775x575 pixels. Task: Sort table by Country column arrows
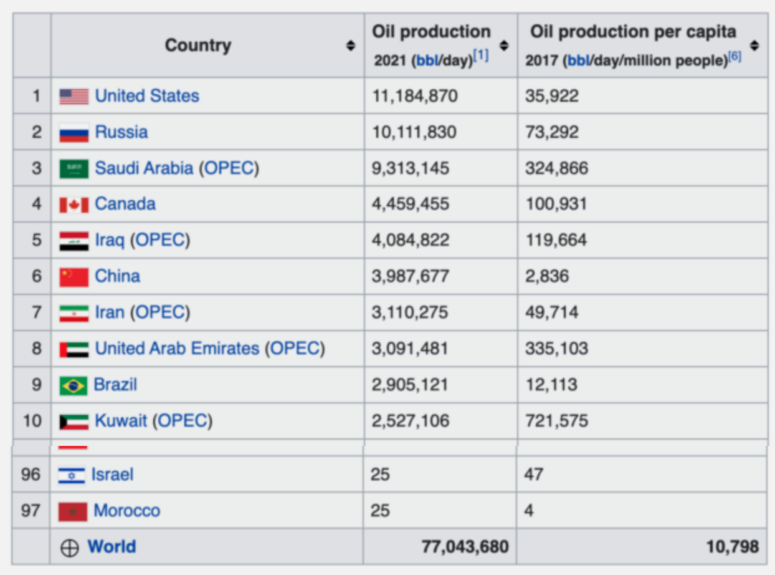(x=351, y=46)
